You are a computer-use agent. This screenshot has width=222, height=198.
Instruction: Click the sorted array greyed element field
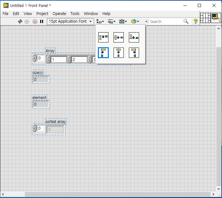pos(56,130)
